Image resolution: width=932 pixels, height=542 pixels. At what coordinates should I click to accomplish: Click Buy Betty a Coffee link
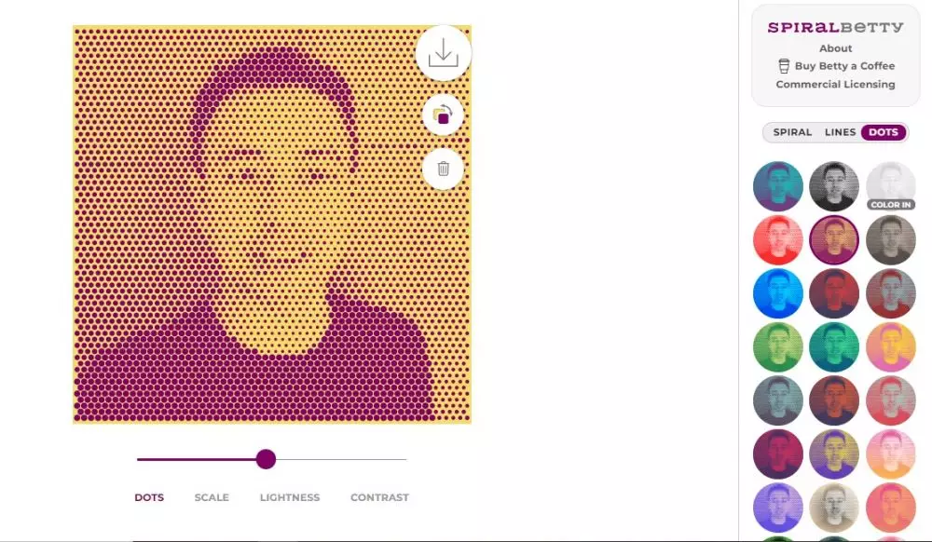(x=844, y=66)
